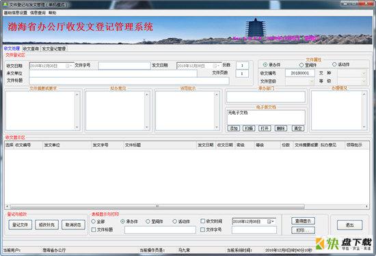Image resolution: width=376 pixels, height=256 pixels.
Task: Click the table's horizontal scrollbar thumb
Action: (157, 206)
